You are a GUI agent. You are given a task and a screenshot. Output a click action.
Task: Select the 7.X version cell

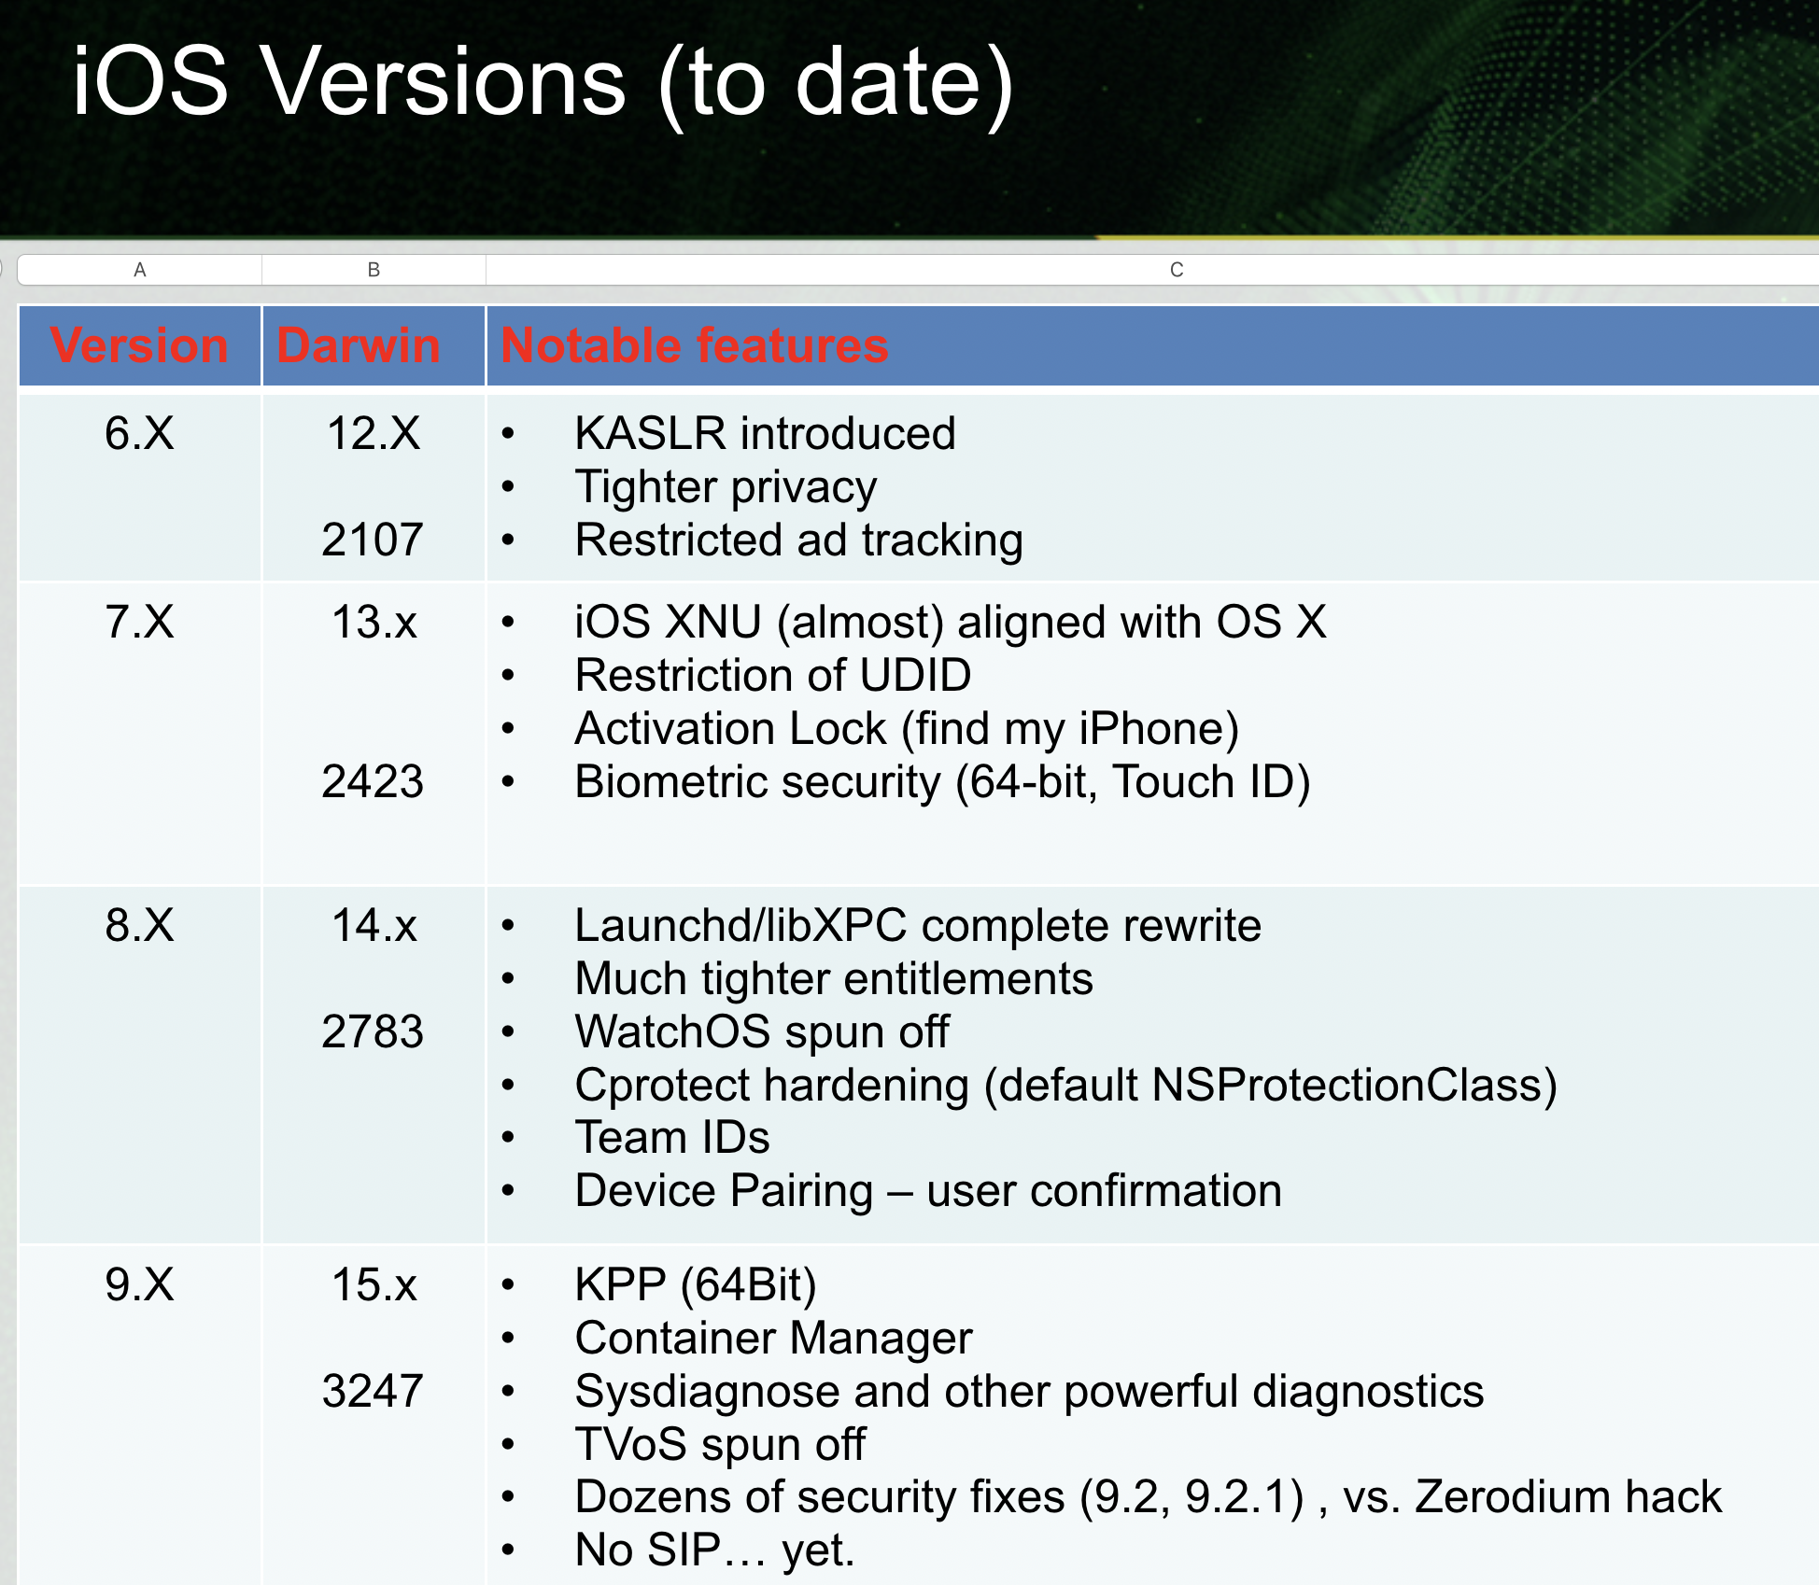139,622
